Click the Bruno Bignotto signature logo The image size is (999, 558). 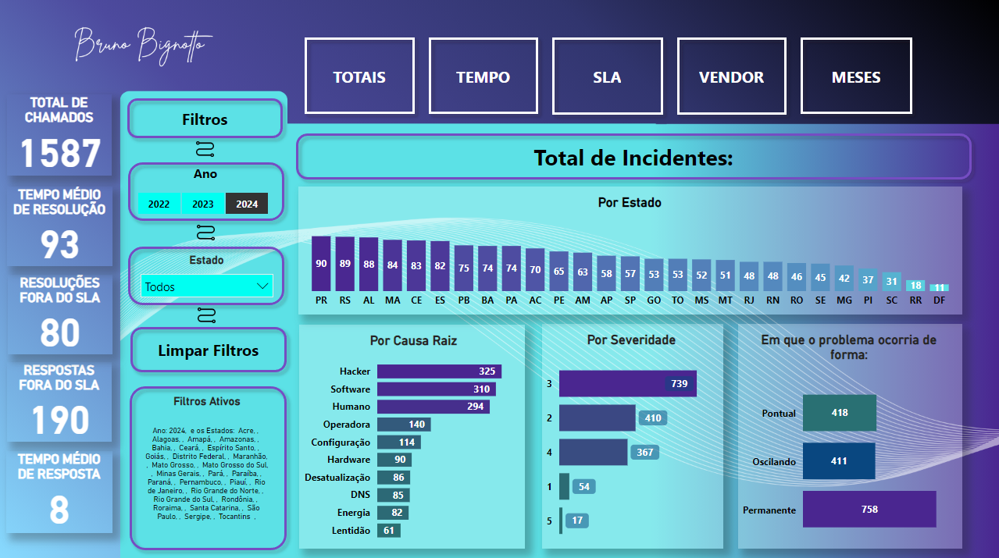tap(142, 44)
